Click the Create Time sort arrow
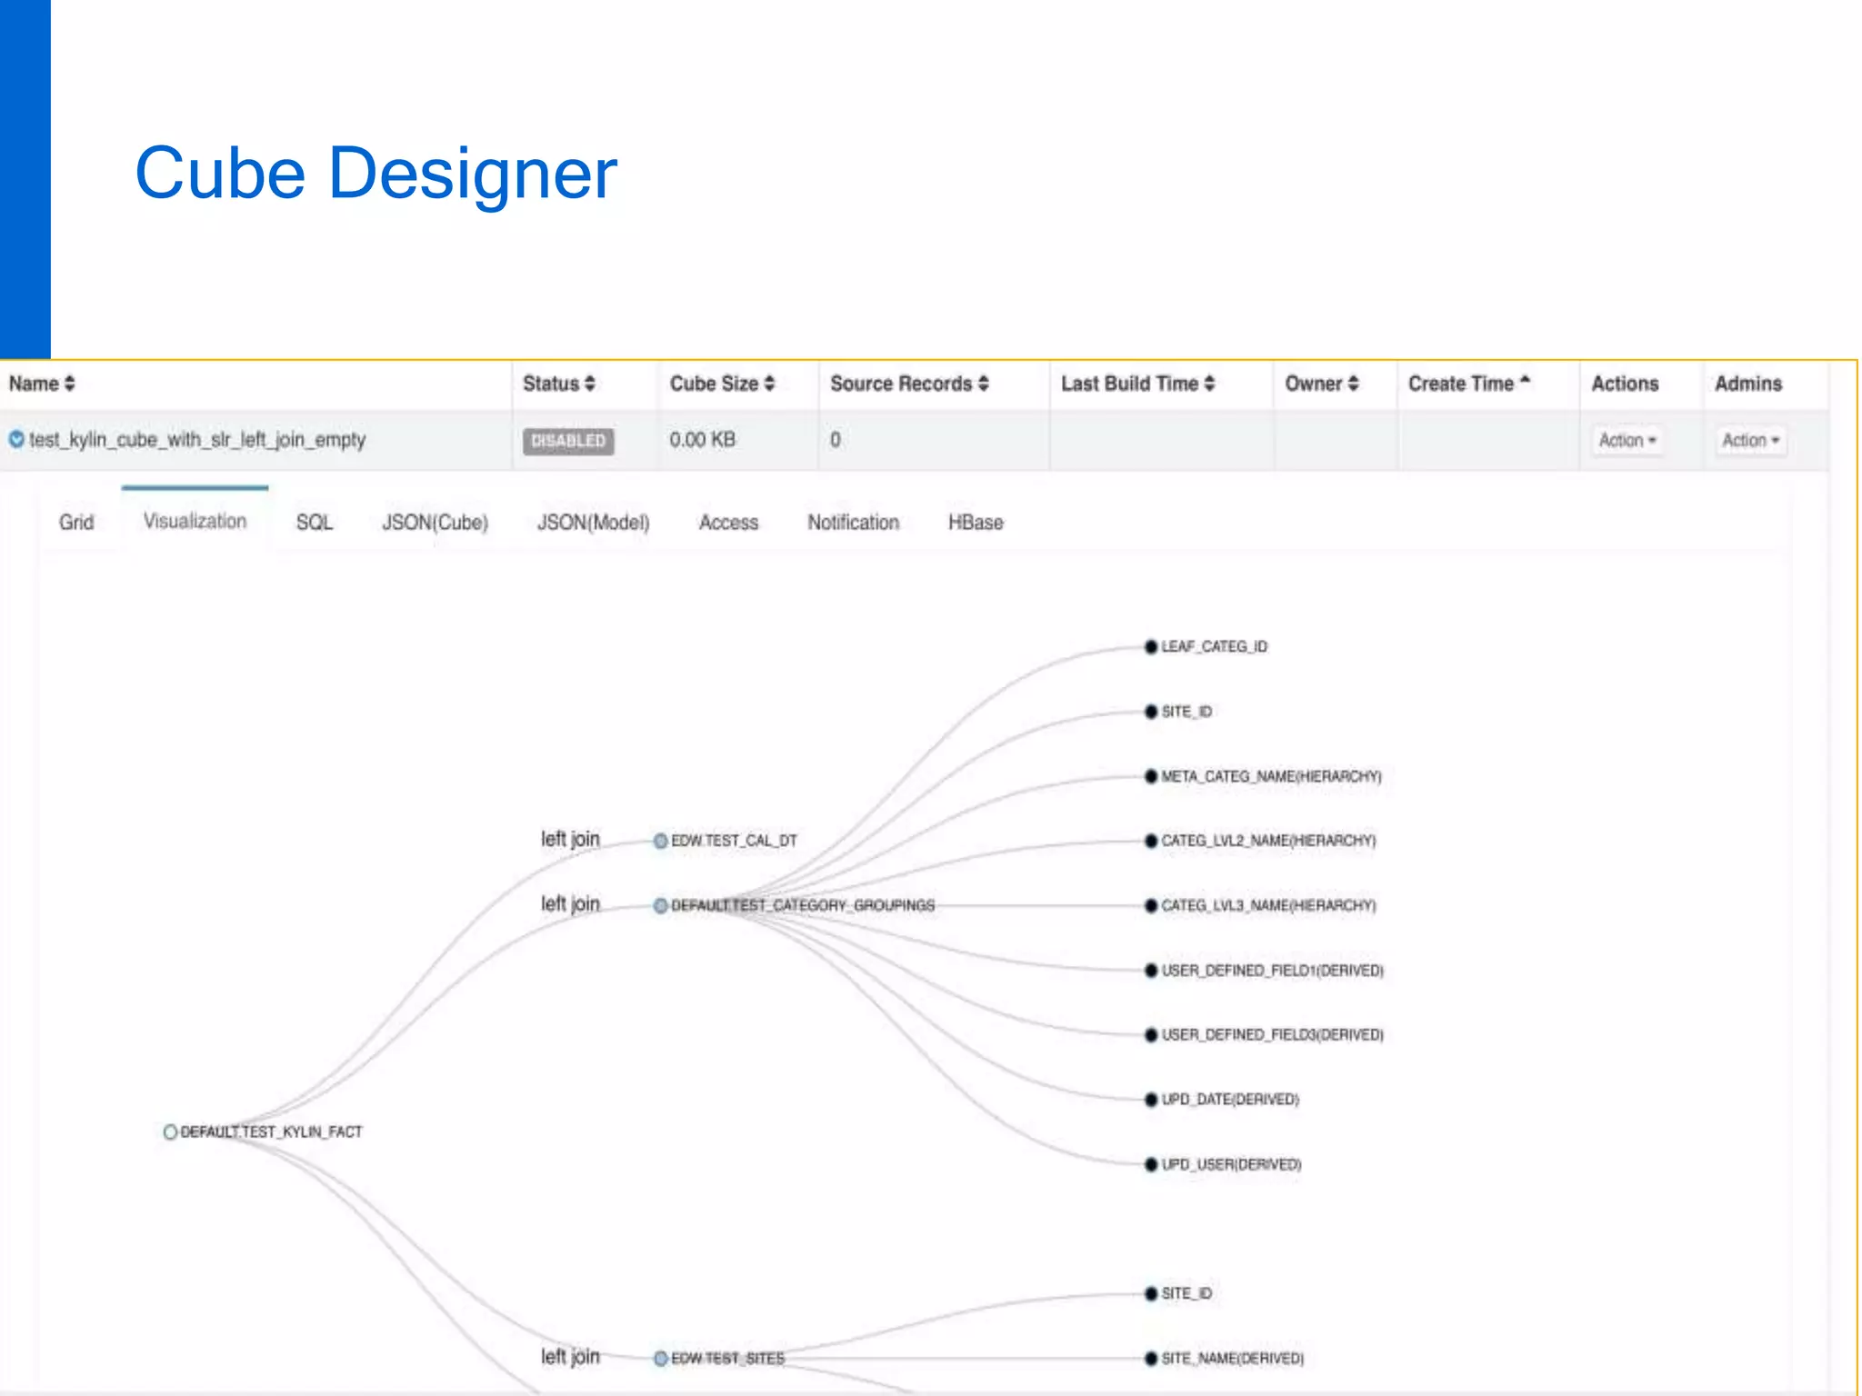Image resolution: width=1862 pixels, height=1396 pixels. [x=1526, y=382]
